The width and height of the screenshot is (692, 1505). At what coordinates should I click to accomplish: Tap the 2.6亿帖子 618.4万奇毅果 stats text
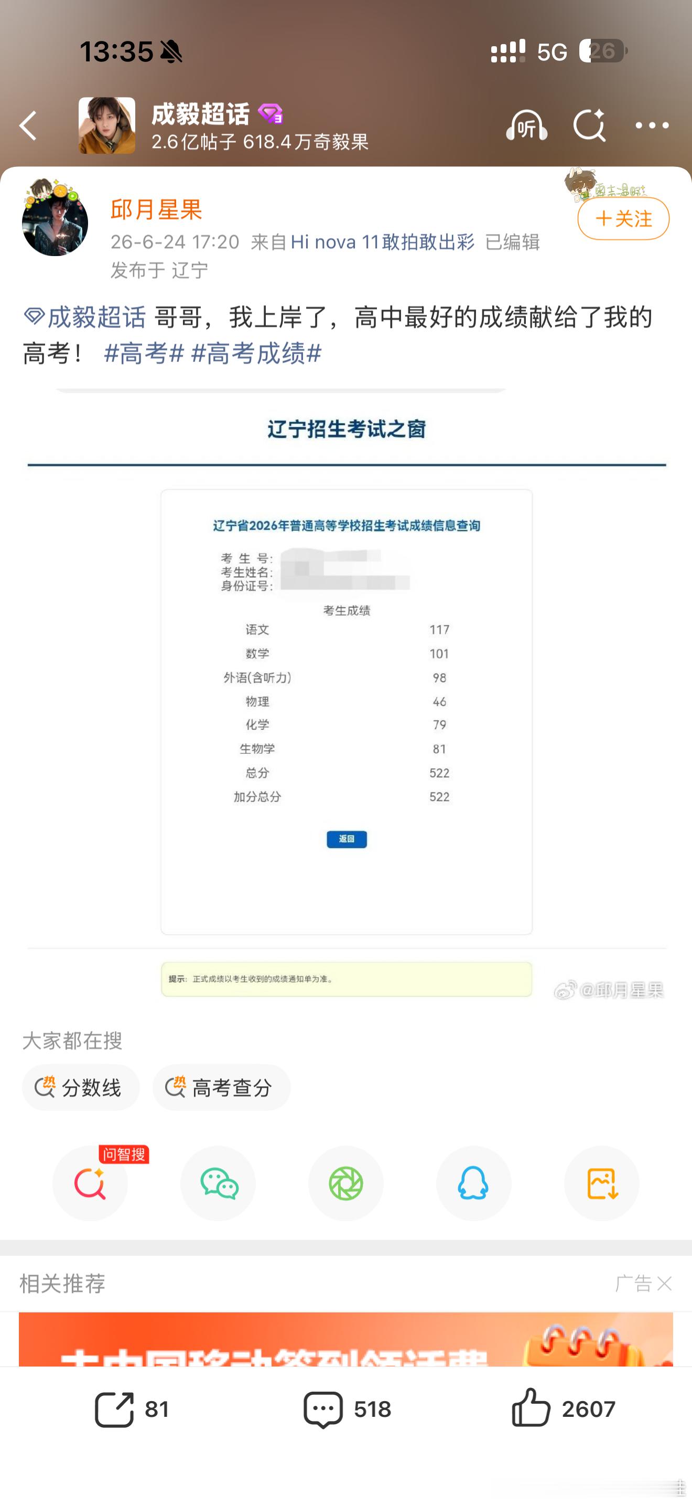259,141
